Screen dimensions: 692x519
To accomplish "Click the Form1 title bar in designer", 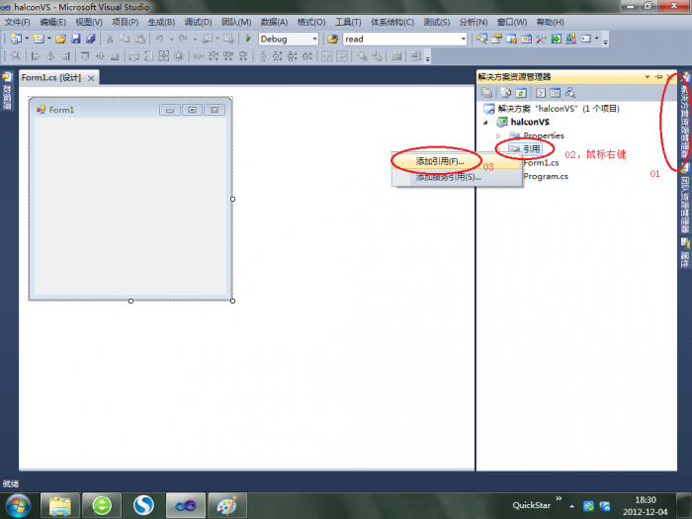I will 130,110.
